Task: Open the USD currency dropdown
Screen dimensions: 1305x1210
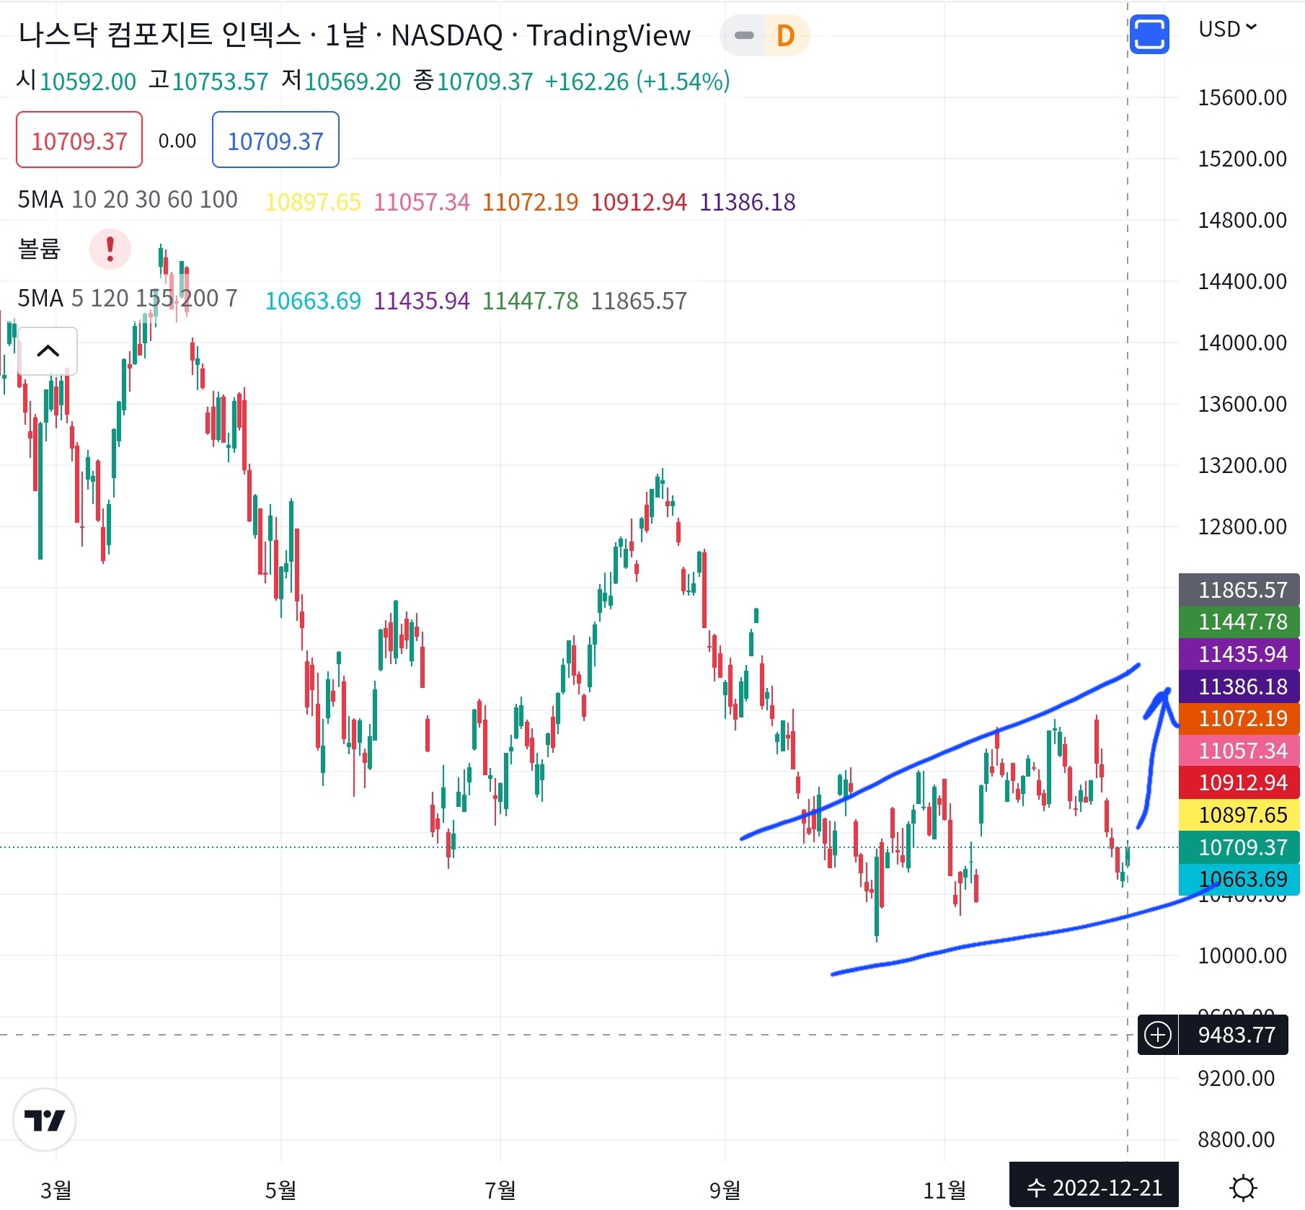Action: point(1227,29)
